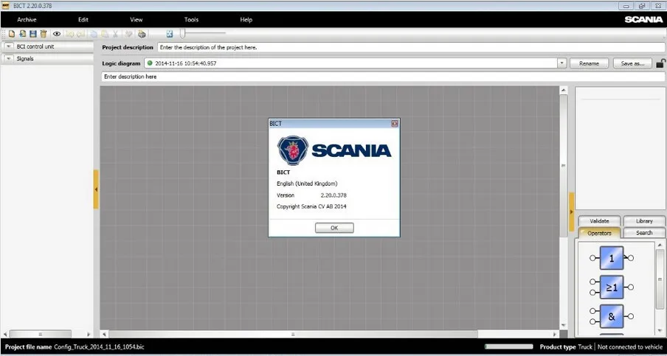The width and height of the screenshot is (667, 356).
Task: Expand the BCI control unit panel
Action: pos(9,46)
